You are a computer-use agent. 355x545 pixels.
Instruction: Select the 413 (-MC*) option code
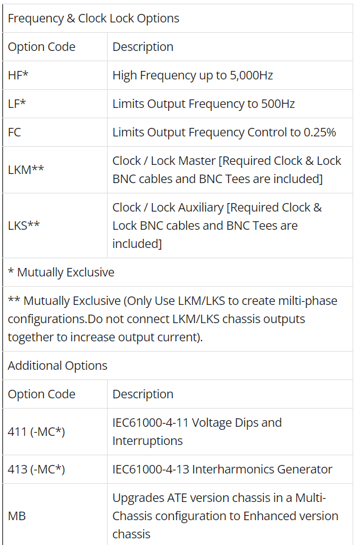click(x=36, y=470)
